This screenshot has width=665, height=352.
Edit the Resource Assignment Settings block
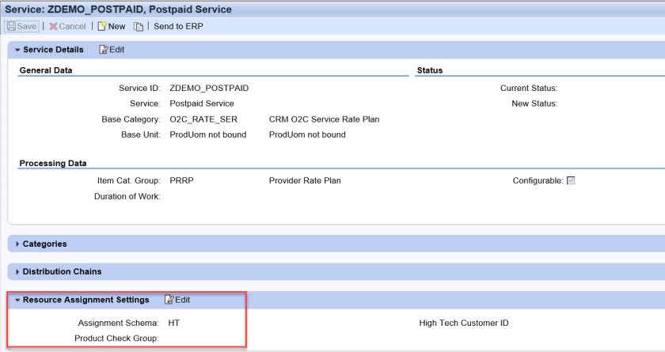click(177, 300)
